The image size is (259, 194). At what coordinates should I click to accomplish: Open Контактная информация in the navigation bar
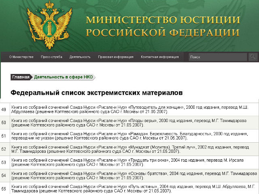coord(159,57)
